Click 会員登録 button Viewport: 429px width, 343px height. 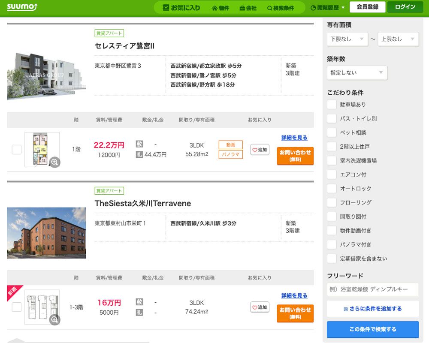point(368,7)
